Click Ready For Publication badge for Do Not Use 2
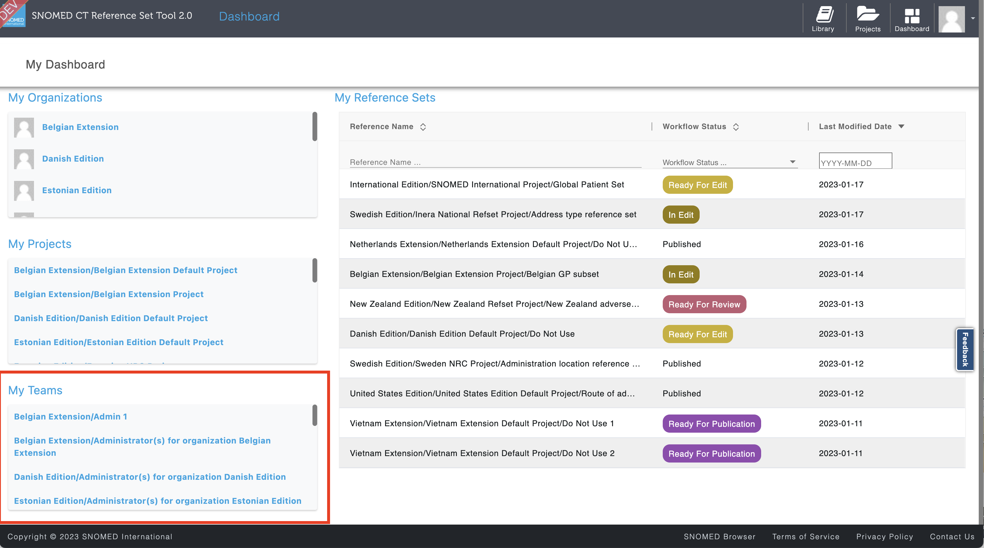Screen dimensions: 984x548 [711, 453]
